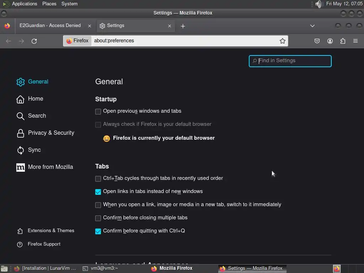Screen dimensions: 364x273
Task: Open the System menu
Action: 69,4
